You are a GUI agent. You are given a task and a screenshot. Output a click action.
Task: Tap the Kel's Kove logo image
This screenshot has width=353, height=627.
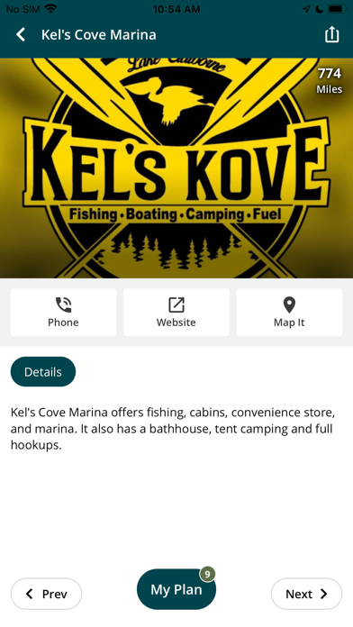[x=176, y=168]
